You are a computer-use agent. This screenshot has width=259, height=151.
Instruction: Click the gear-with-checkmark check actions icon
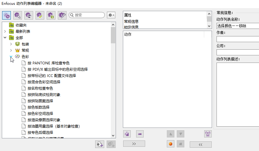pyautogui.click(x=40, y=15)
